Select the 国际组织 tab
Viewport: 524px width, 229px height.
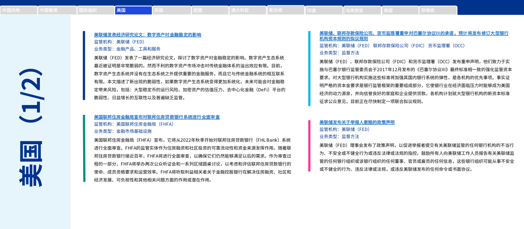[x=95, y=10]
